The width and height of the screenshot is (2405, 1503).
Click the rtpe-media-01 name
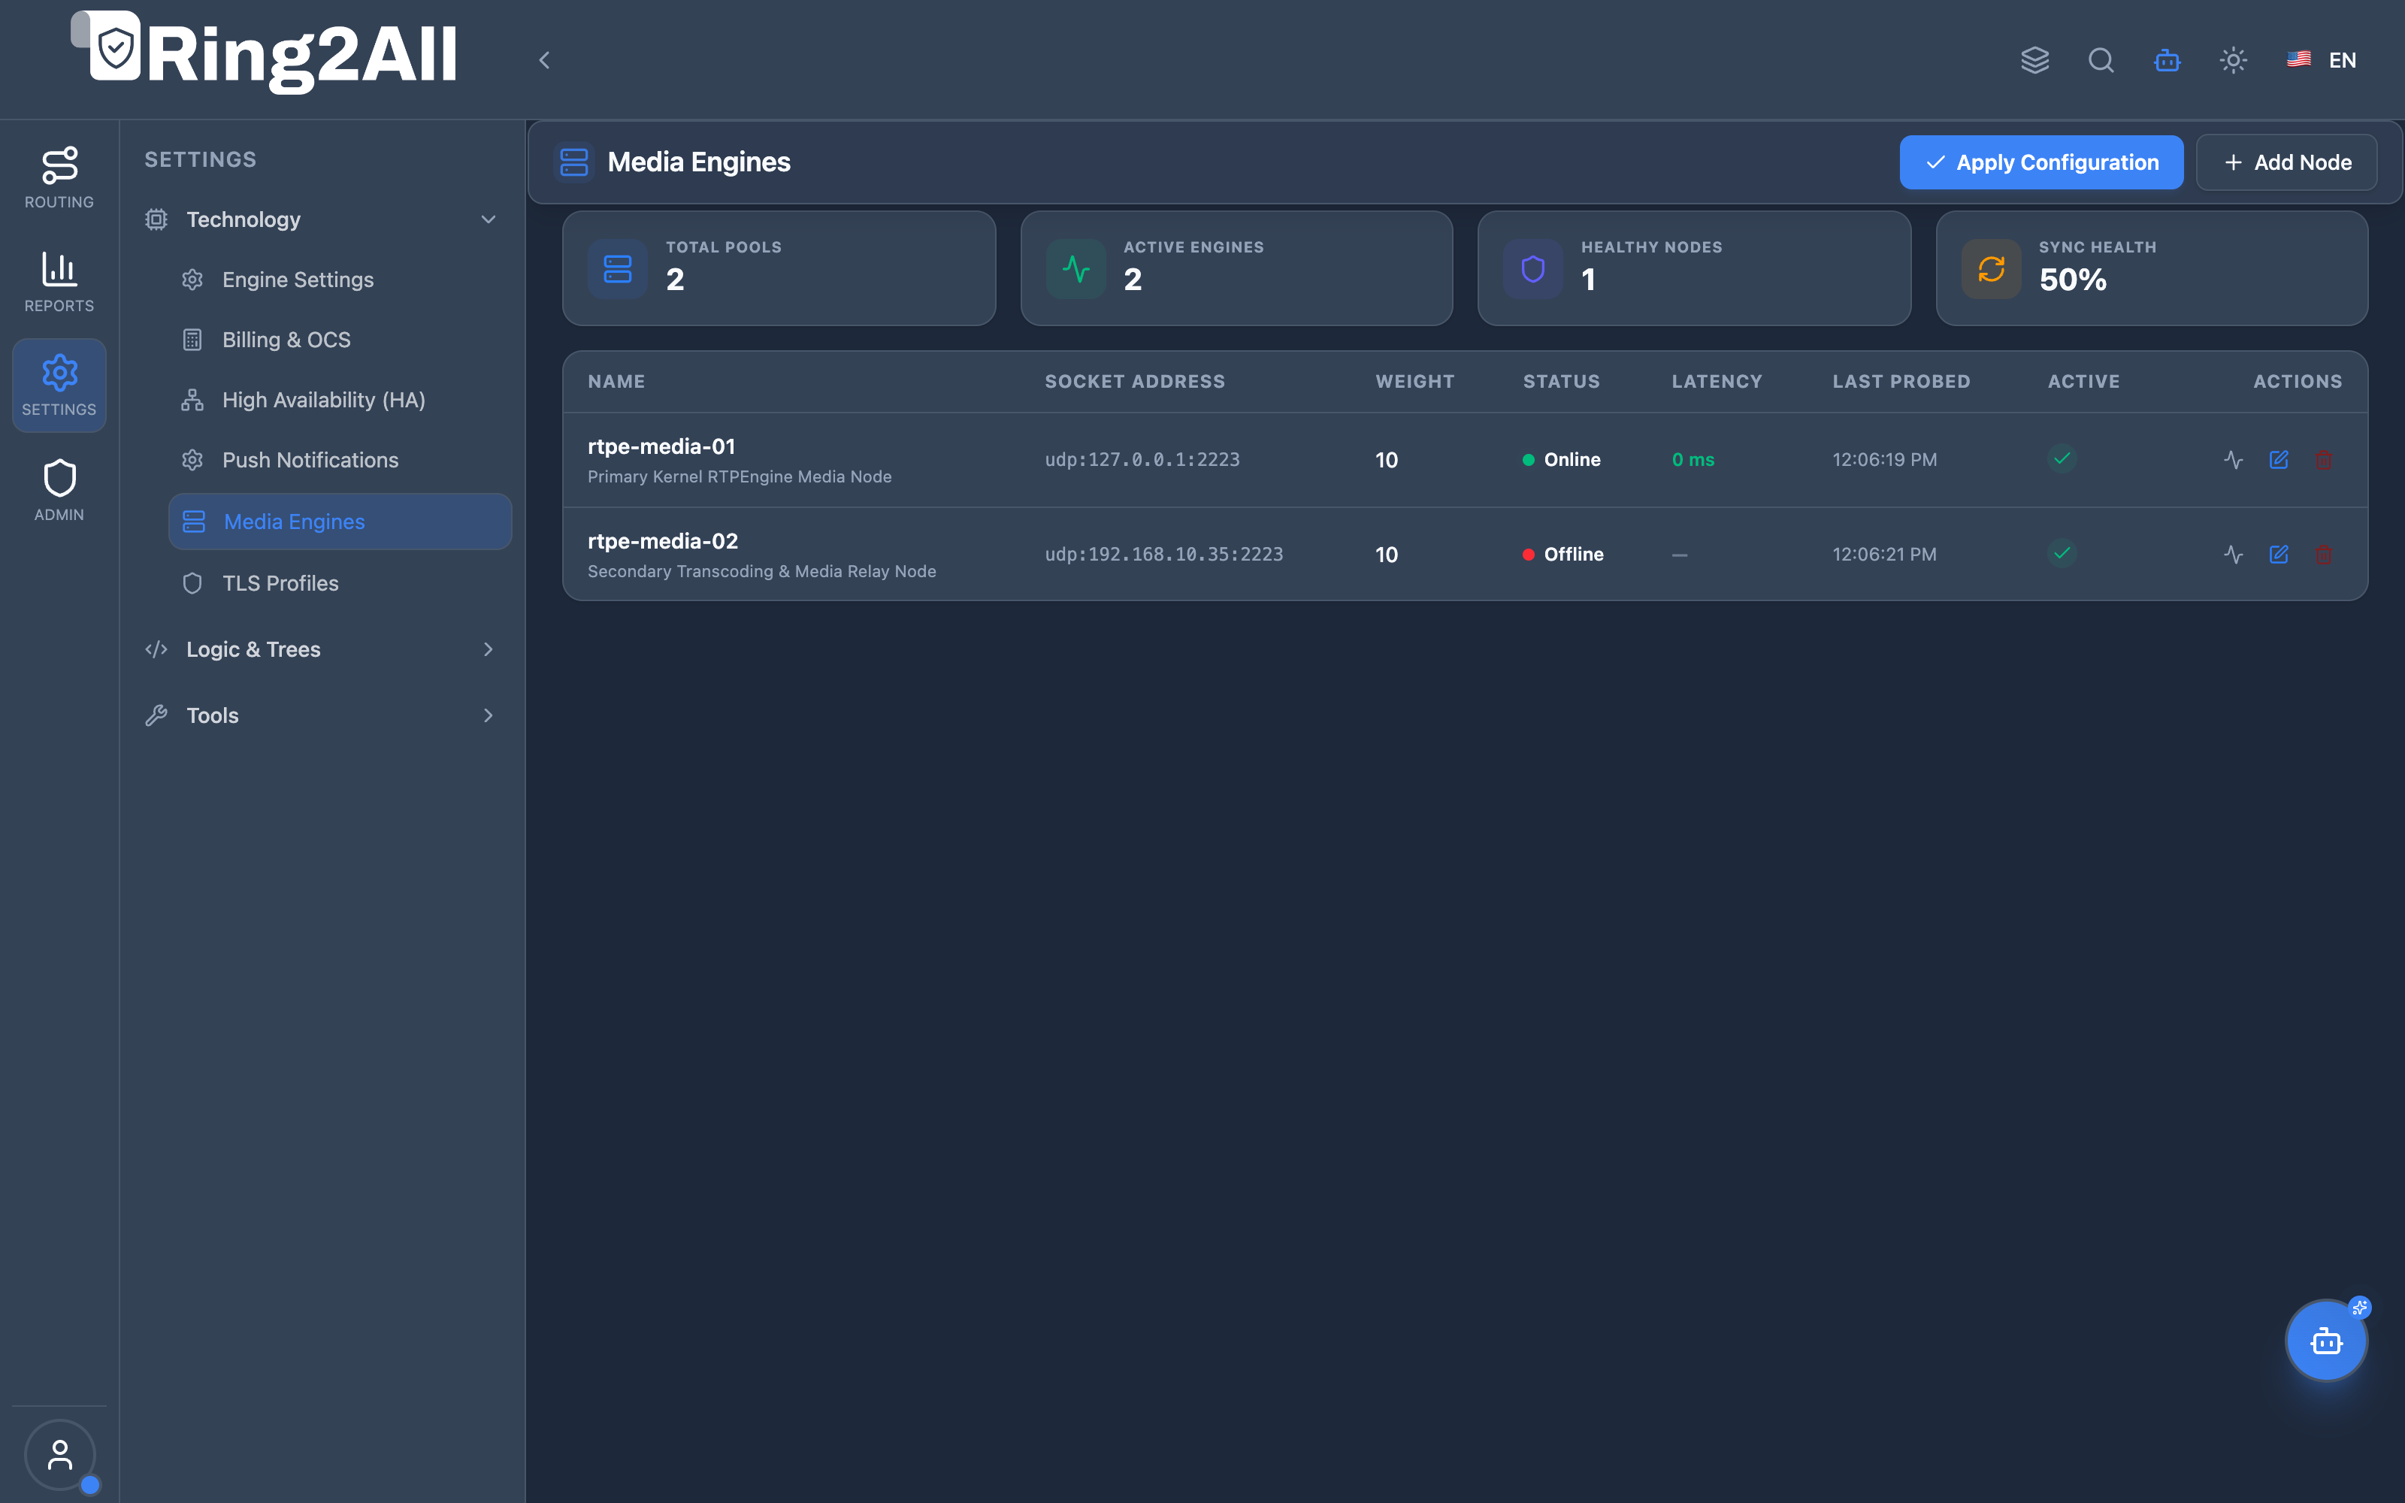(661, 446)
